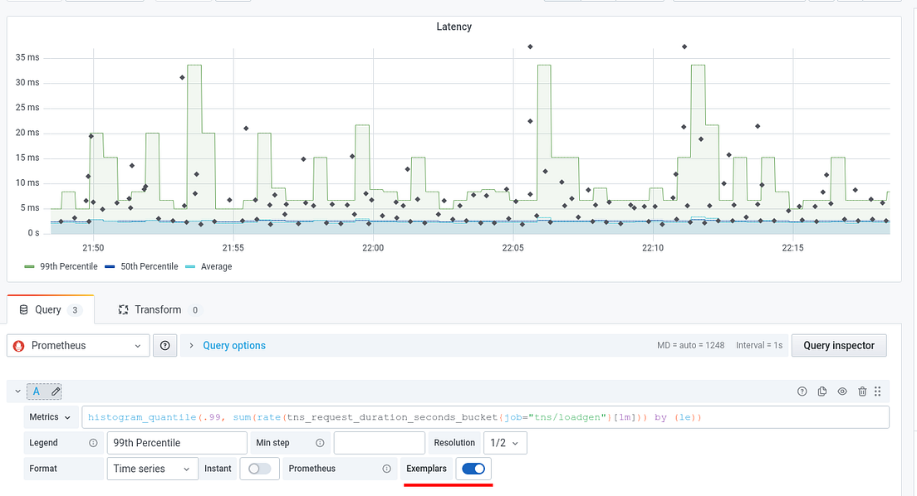Duplicate query A using the copy icon
This screenshot has width=917, height=496.
point(821,391)
